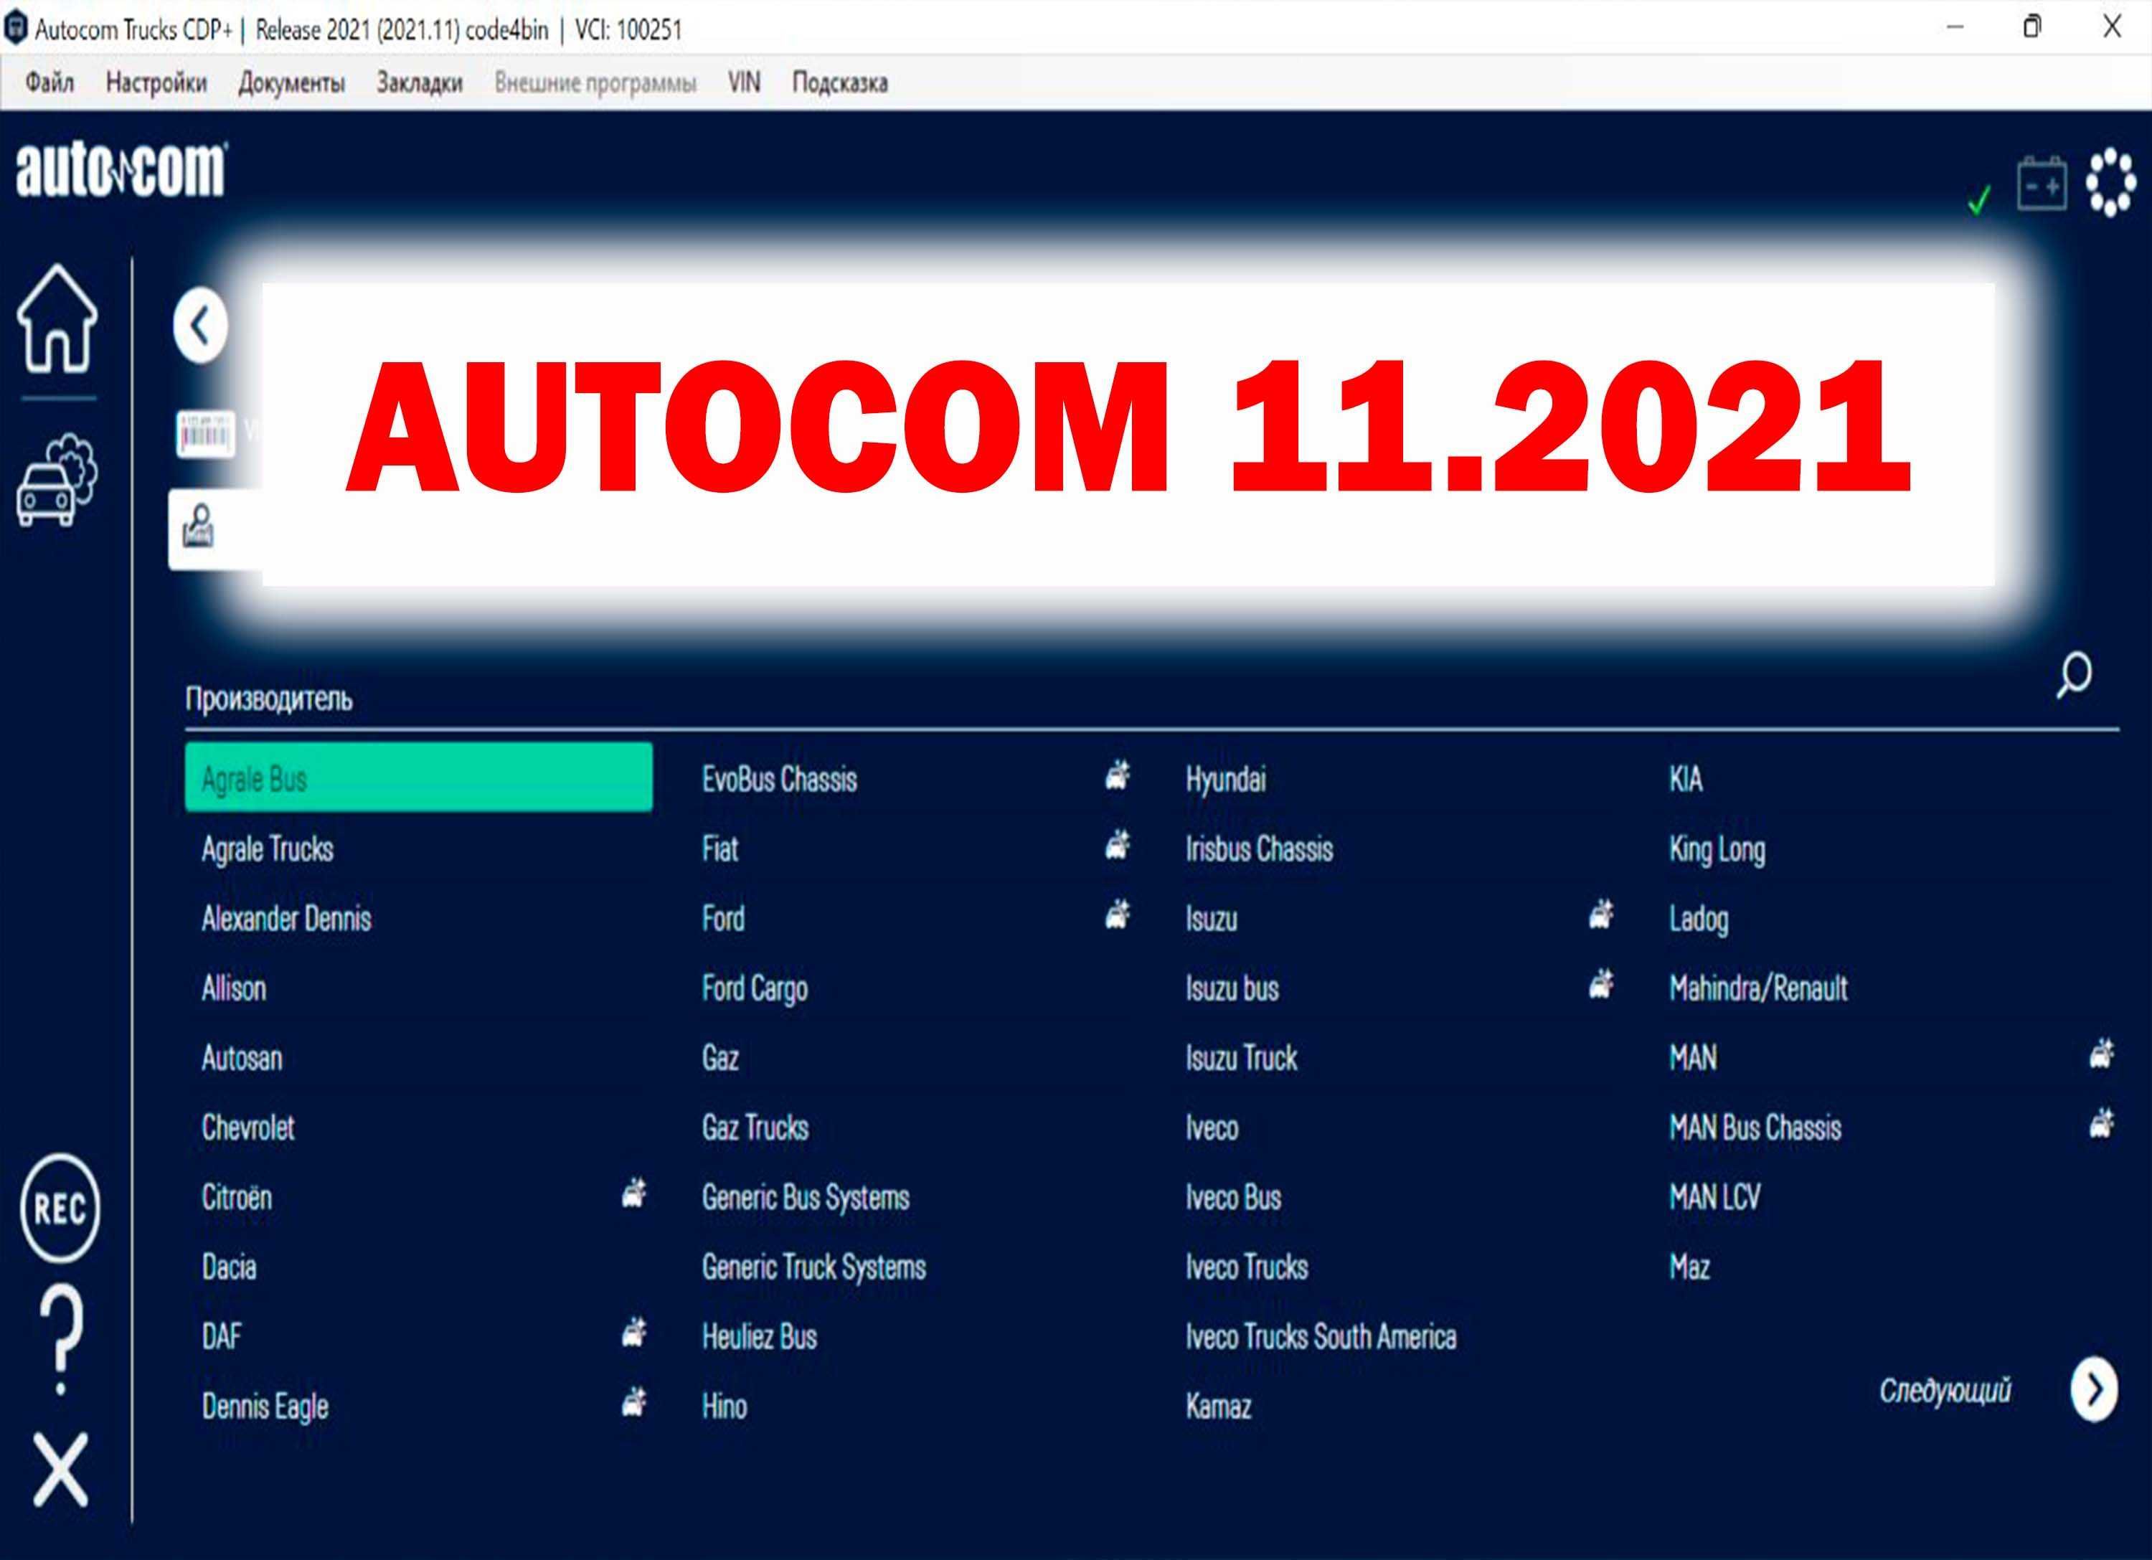Click the autocom logo
The image size is (2152, 1560).
[121, 170]
